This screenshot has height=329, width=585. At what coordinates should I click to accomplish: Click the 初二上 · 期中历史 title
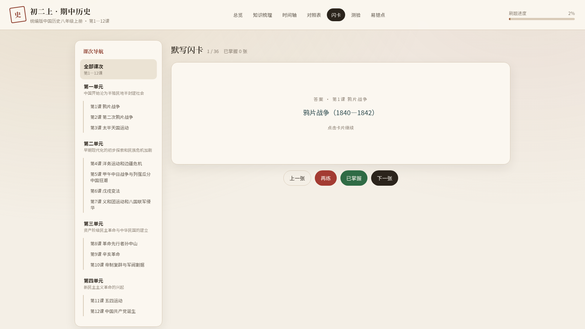pyautogui.click(x=60, y=12)
